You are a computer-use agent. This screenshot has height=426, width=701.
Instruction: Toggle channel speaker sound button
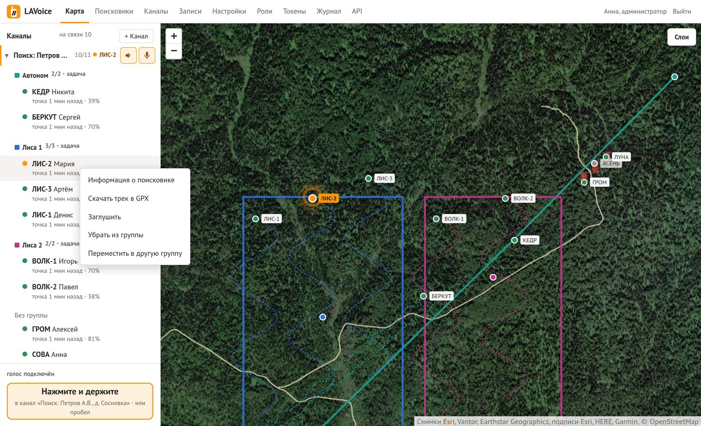click(128, 55)
